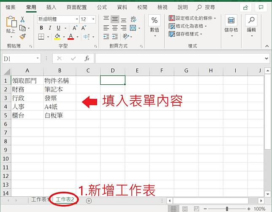Toggle middle vertical alignment

pos(115,19)
